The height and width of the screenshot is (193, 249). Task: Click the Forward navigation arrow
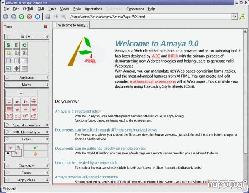[14, 16]
